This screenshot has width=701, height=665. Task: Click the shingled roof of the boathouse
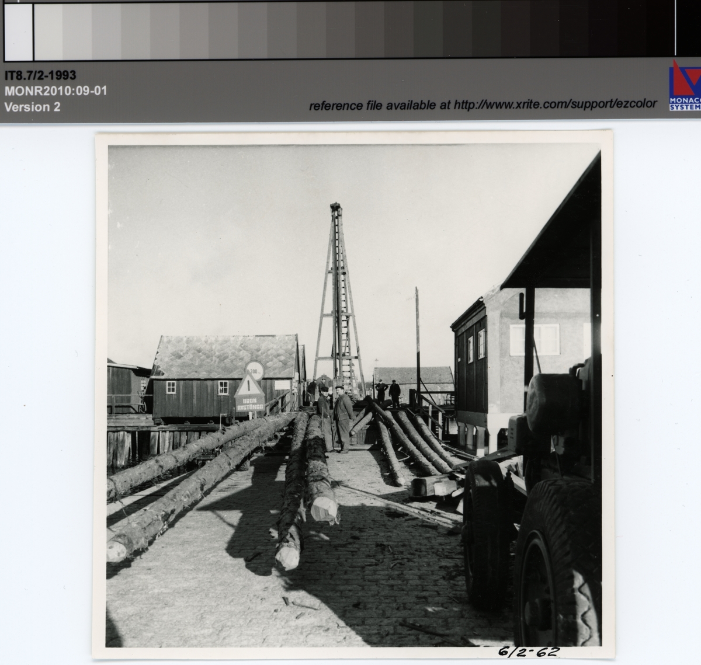226,356
